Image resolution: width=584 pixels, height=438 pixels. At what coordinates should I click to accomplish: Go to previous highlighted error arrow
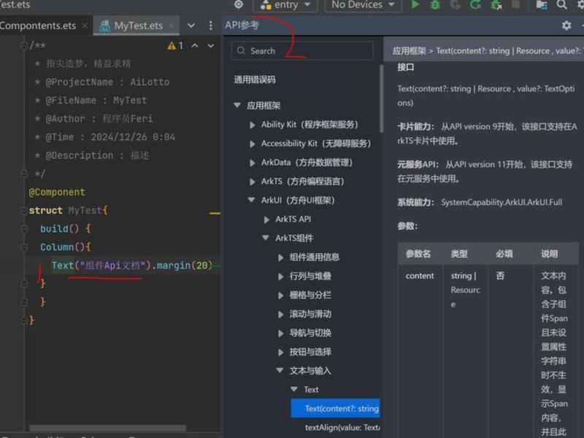click(x=195, y=45)
